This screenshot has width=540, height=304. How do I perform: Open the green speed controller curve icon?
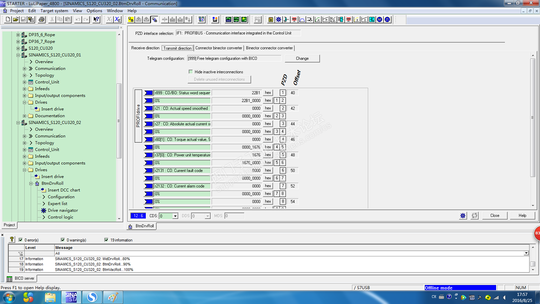pos(318,20)
